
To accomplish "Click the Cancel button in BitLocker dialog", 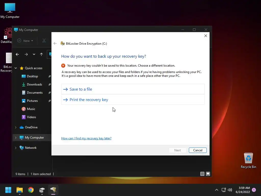I will tap(198, 150).
